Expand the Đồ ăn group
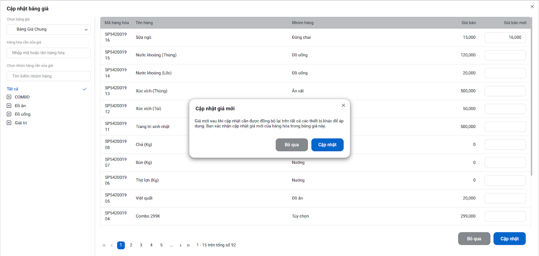This screenshot has height=256, width=539. coord(9,106)
